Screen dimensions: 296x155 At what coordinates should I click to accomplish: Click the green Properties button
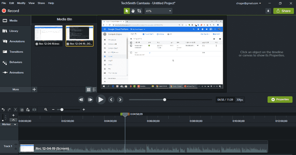(280, 99)
